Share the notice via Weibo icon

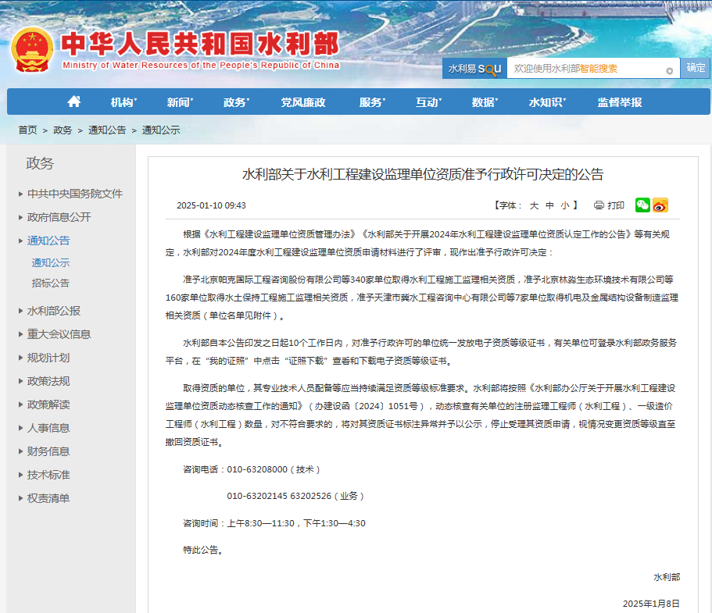[x=660, y=205]
